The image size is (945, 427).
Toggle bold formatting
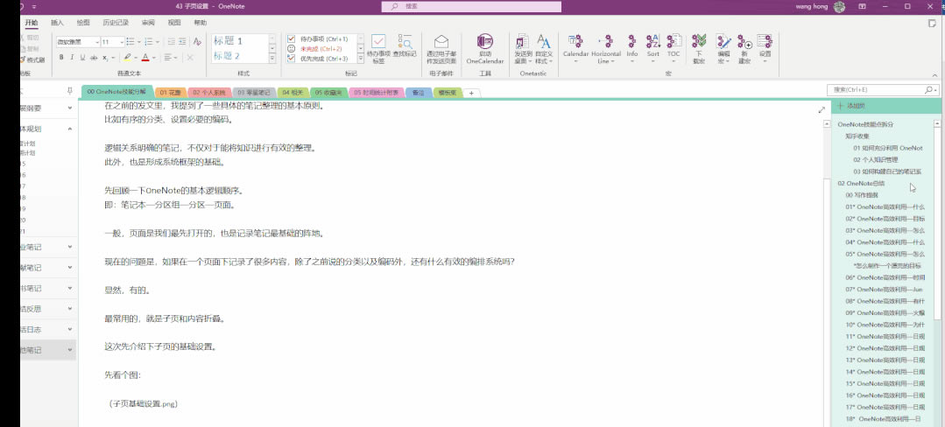[61, 58]
